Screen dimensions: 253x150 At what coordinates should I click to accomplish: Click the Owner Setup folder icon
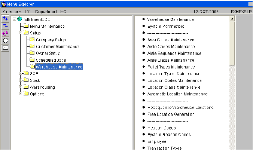tap(32, 53)
